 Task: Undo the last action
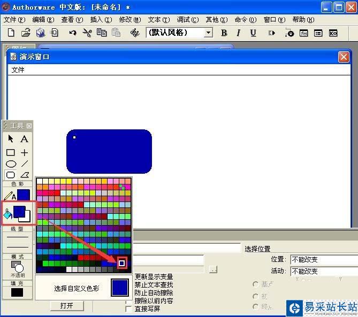coord(73,33)
